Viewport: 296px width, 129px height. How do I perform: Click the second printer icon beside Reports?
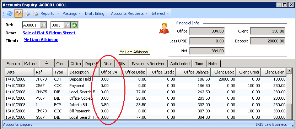[36, 13]
